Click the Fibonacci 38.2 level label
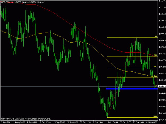 pos(155,67)
